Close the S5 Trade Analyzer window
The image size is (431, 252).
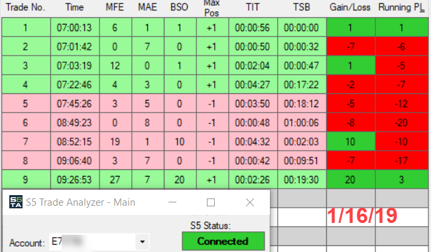point(250,202)
